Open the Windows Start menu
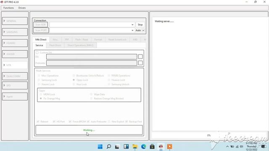The width and height of the screenshot is (269, 151). tap(100, 146)
